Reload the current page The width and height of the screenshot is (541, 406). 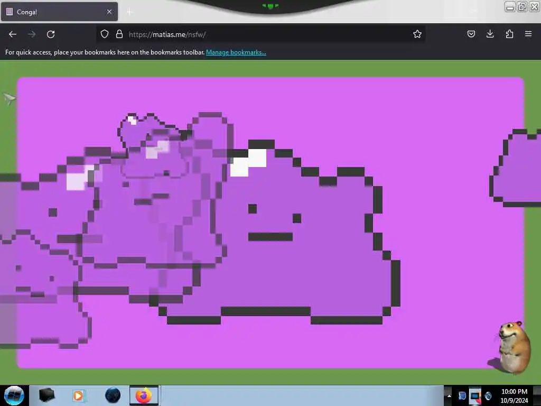(51, 34)
